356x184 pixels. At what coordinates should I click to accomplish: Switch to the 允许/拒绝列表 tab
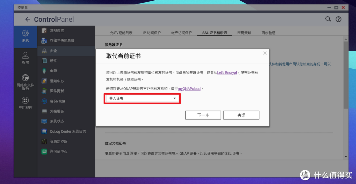121,33
